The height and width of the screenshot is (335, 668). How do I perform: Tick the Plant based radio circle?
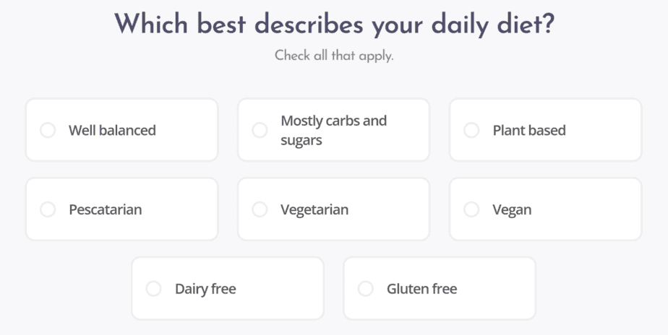pyautogui.click(x=471, y=131)
